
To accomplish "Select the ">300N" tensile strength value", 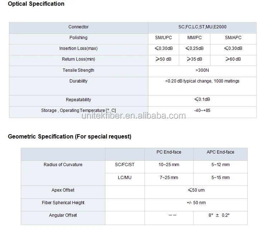I will [202, 70].
